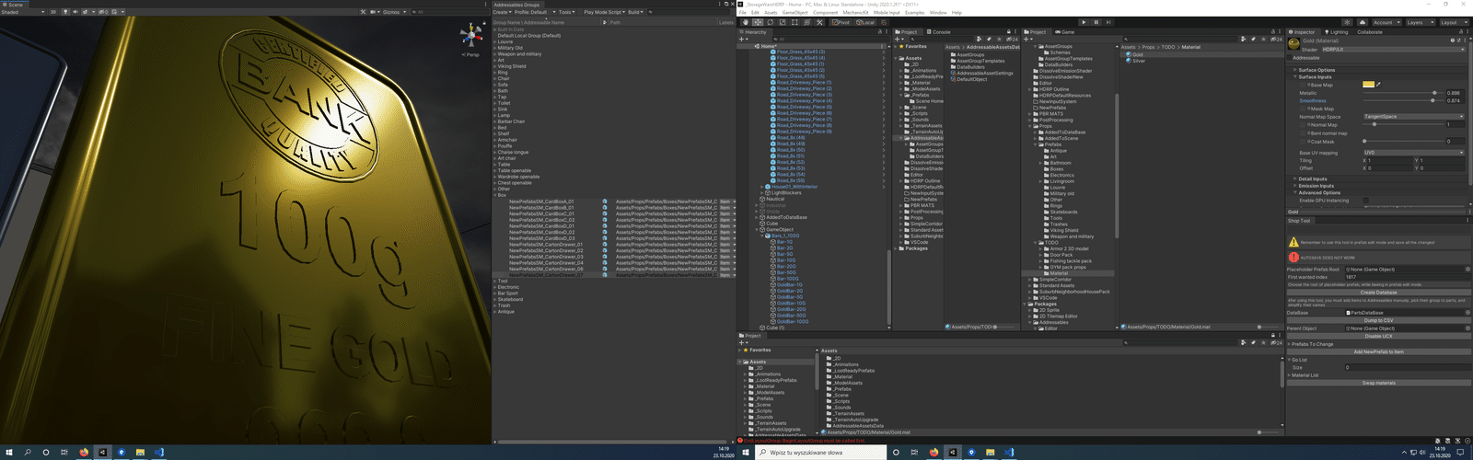
Task: Toggle Local handle rotation mode
Action: pos(865,22)
